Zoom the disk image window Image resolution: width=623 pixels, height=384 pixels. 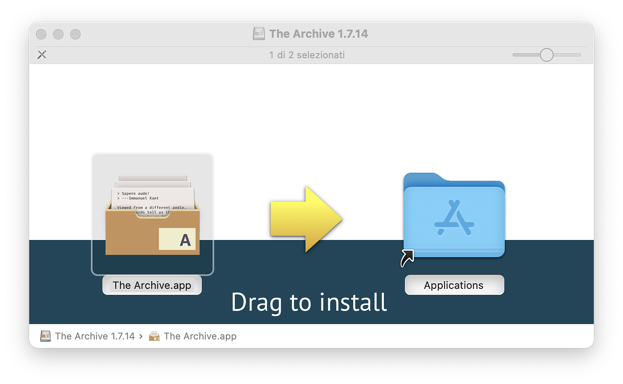75,34
